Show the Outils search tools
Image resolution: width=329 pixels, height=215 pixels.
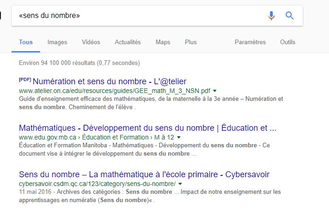pyautogui.click(x=288, y=42)
